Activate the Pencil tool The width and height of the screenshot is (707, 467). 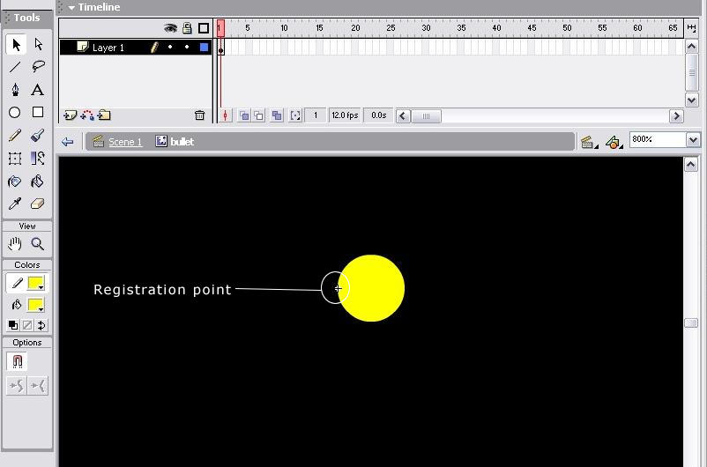click(15, 135)
